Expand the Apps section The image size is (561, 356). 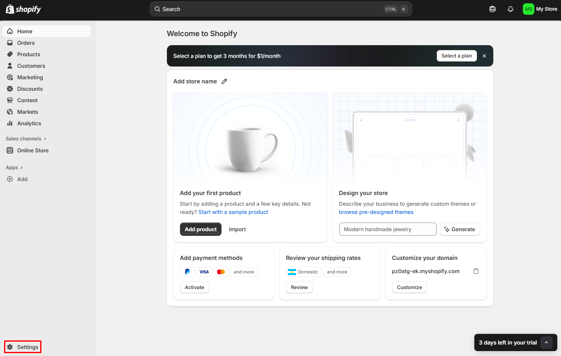[x=14, y=168]
